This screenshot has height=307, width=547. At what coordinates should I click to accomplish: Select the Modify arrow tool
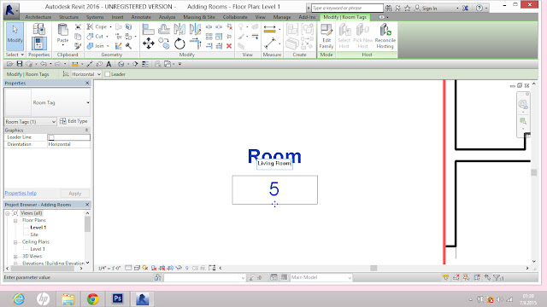[15, 37]
